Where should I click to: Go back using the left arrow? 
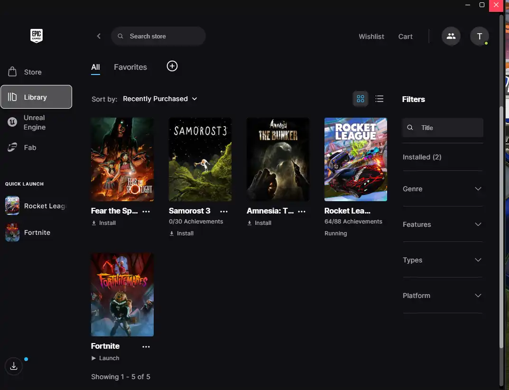99,36
